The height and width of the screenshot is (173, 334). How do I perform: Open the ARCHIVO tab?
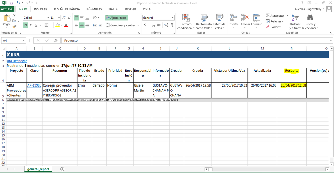[7, 9]
